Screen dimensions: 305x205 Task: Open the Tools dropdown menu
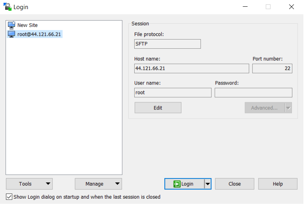(29, 184)
